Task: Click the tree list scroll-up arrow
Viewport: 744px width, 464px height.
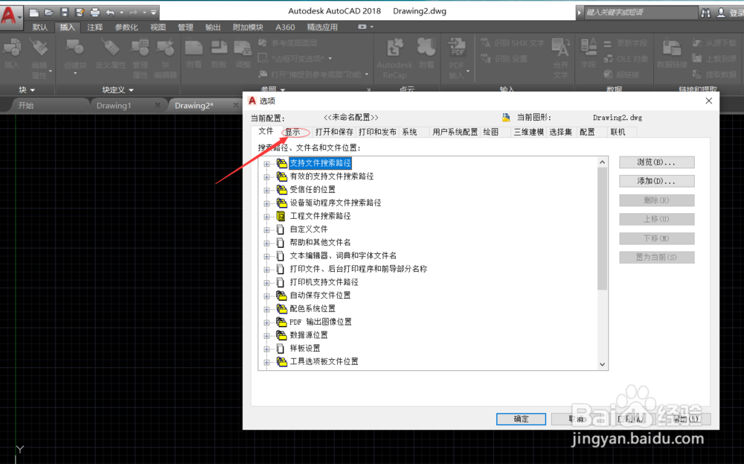Action: click(602, 162)
